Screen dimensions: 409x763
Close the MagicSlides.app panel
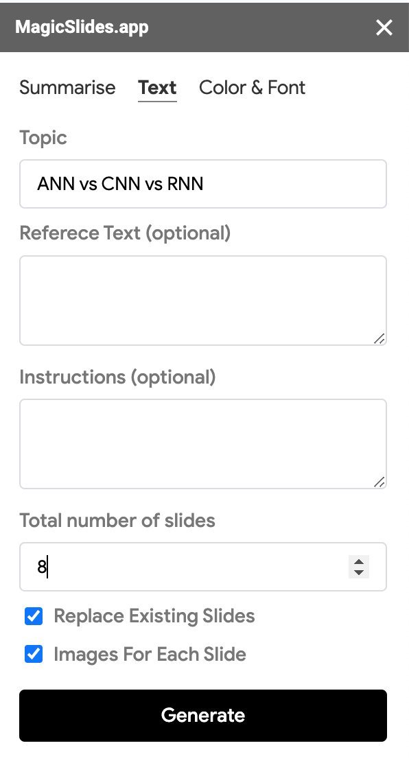click(x=384, y=27)
